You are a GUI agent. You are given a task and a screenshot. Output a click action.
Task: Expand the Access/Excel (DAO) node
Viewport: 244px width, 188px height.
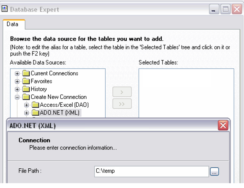click(26, 105)
